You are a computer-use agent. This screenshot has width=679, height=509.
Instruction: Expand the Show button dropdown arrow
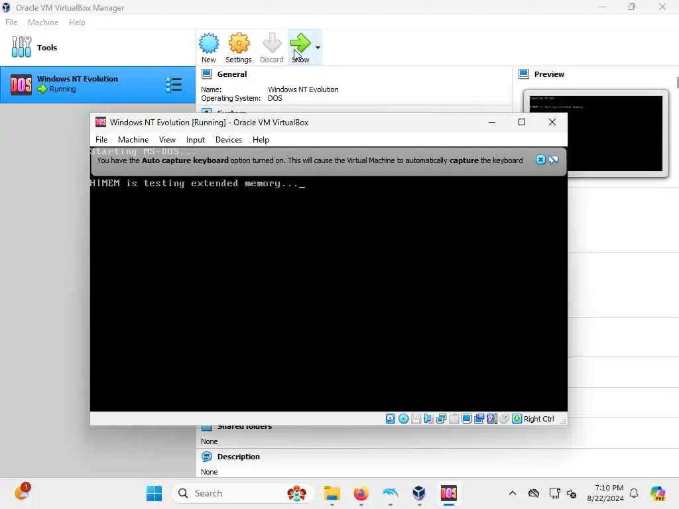(x=318, y=48)
